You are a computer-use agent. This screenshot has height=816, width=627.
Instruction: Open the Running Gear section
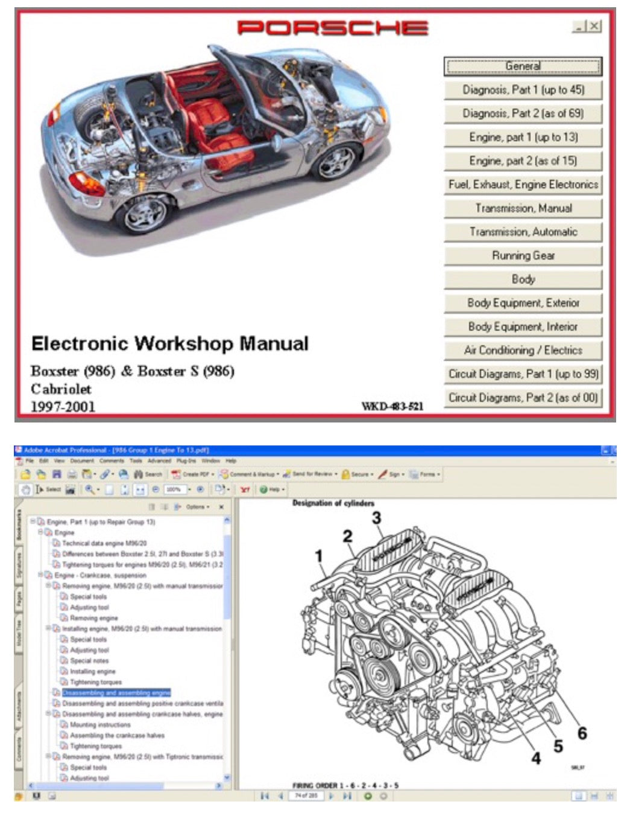coord(523,256)
